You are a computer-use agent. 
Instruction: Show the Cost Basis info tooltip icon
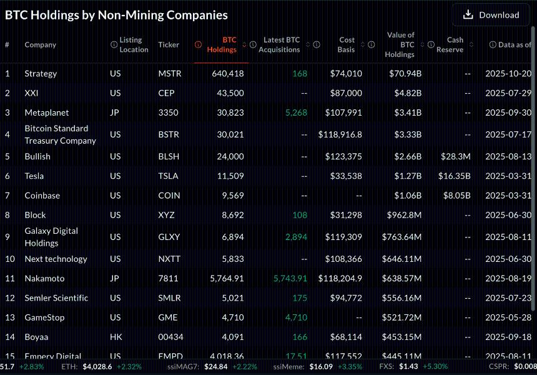click(317, 44)
